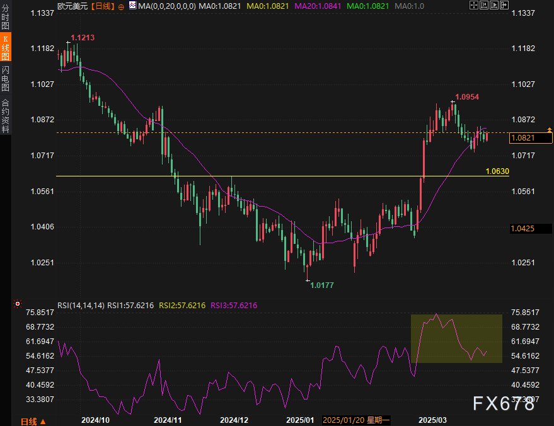Open the 闪电图 sidebar tab

(5, 79)
